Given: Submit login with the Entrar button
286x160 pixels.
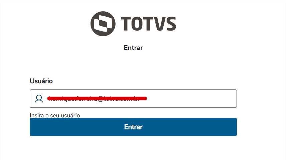Looking at the screenshot, I should pos(133,127).
